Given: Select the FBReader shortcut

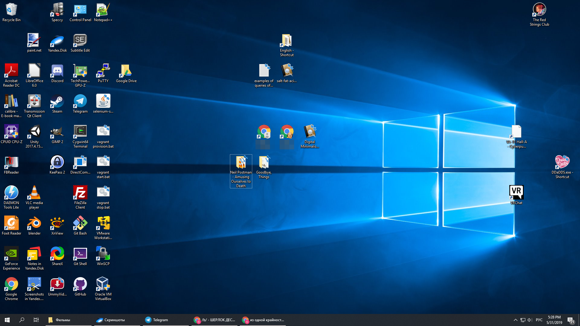Looking at the screenshot, I should (11, 165).
